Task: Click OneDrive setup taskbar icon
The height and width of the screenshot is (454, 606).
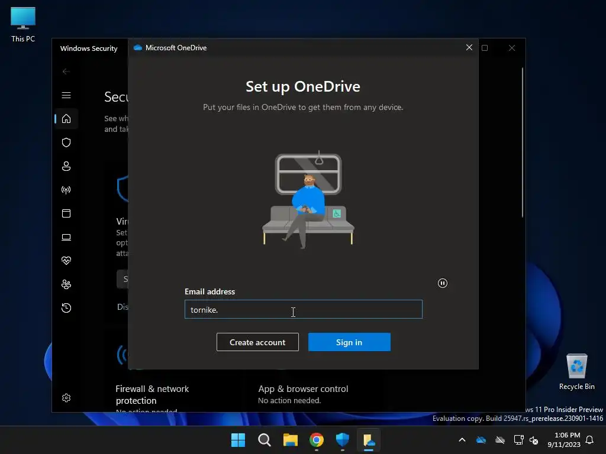Action: 369,440
